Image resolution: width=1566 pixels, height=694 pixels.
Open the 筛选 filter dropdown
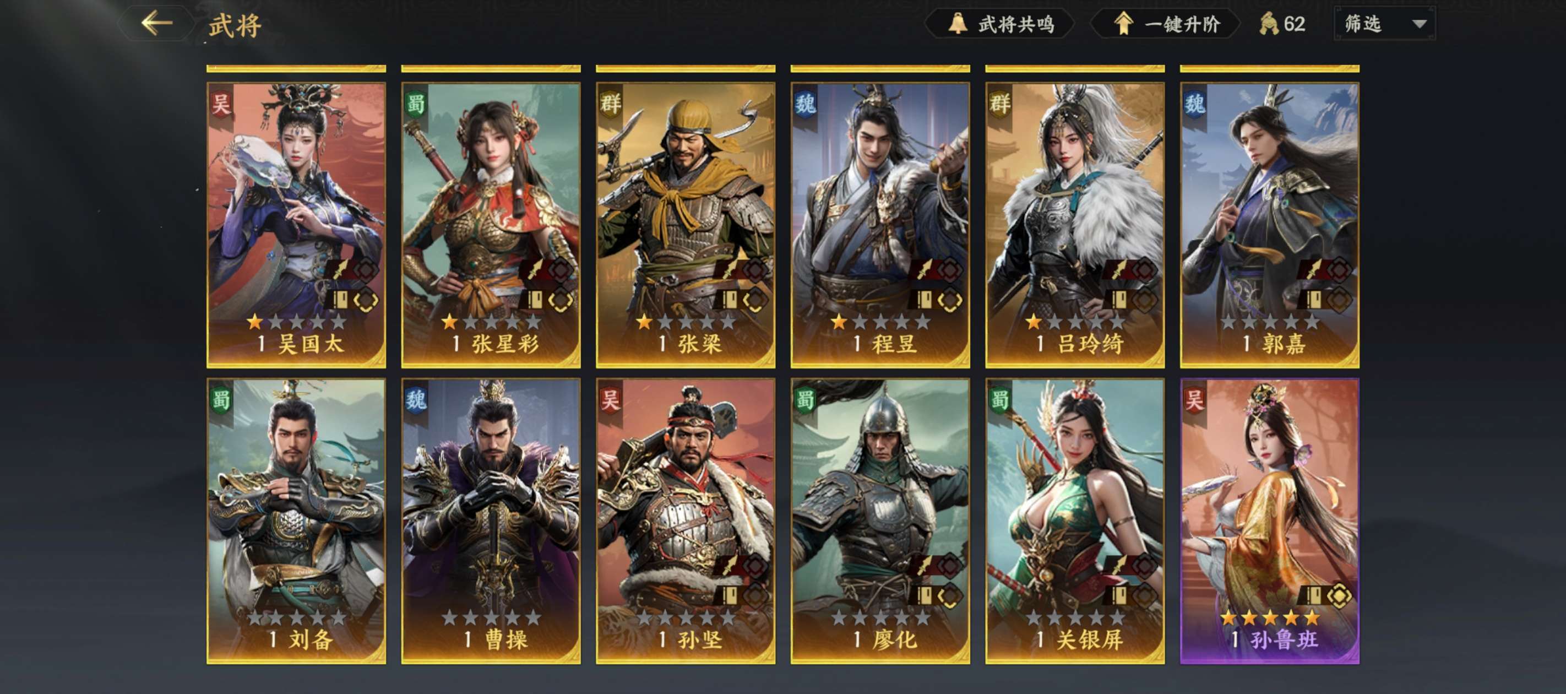(1384, 24)
